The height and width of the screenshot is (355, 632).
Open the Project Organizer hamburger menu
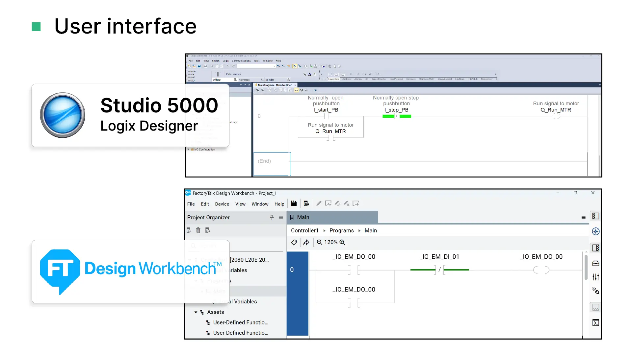click(x=281, y=218)
